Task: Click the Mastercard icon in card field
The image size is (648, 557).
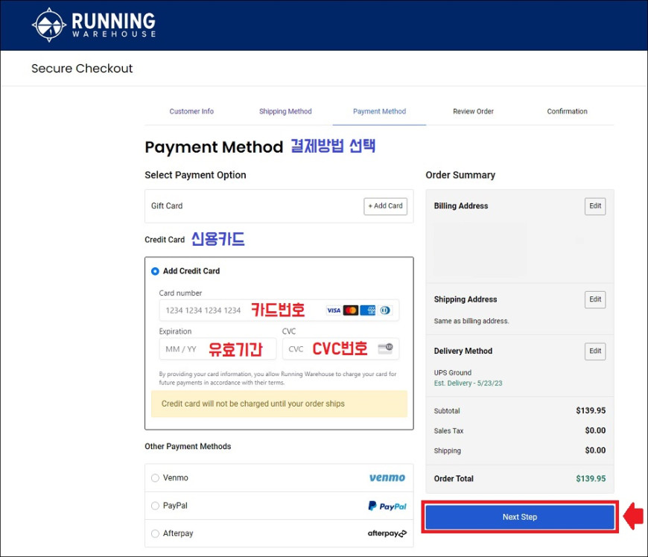Action: (351, 311)
